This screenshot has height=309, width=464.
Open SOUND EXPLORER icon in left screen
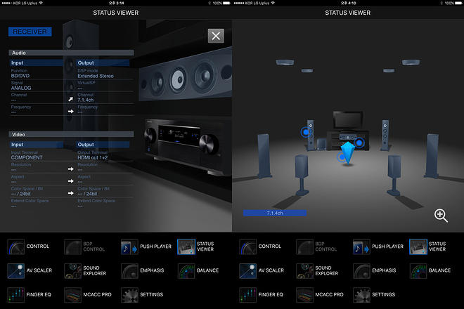[x=73, y=271]
